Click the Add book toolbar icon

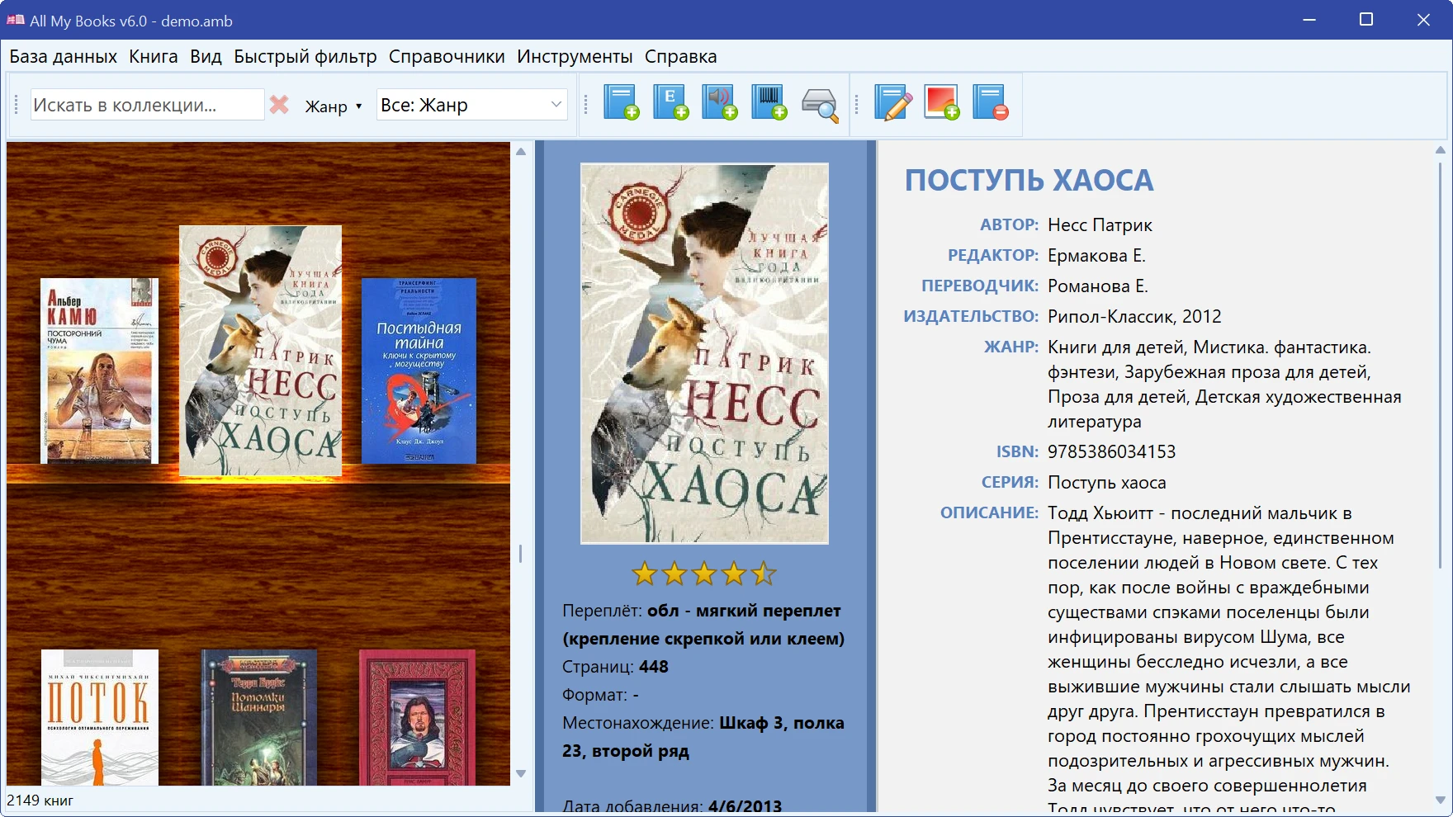(622, 103)
